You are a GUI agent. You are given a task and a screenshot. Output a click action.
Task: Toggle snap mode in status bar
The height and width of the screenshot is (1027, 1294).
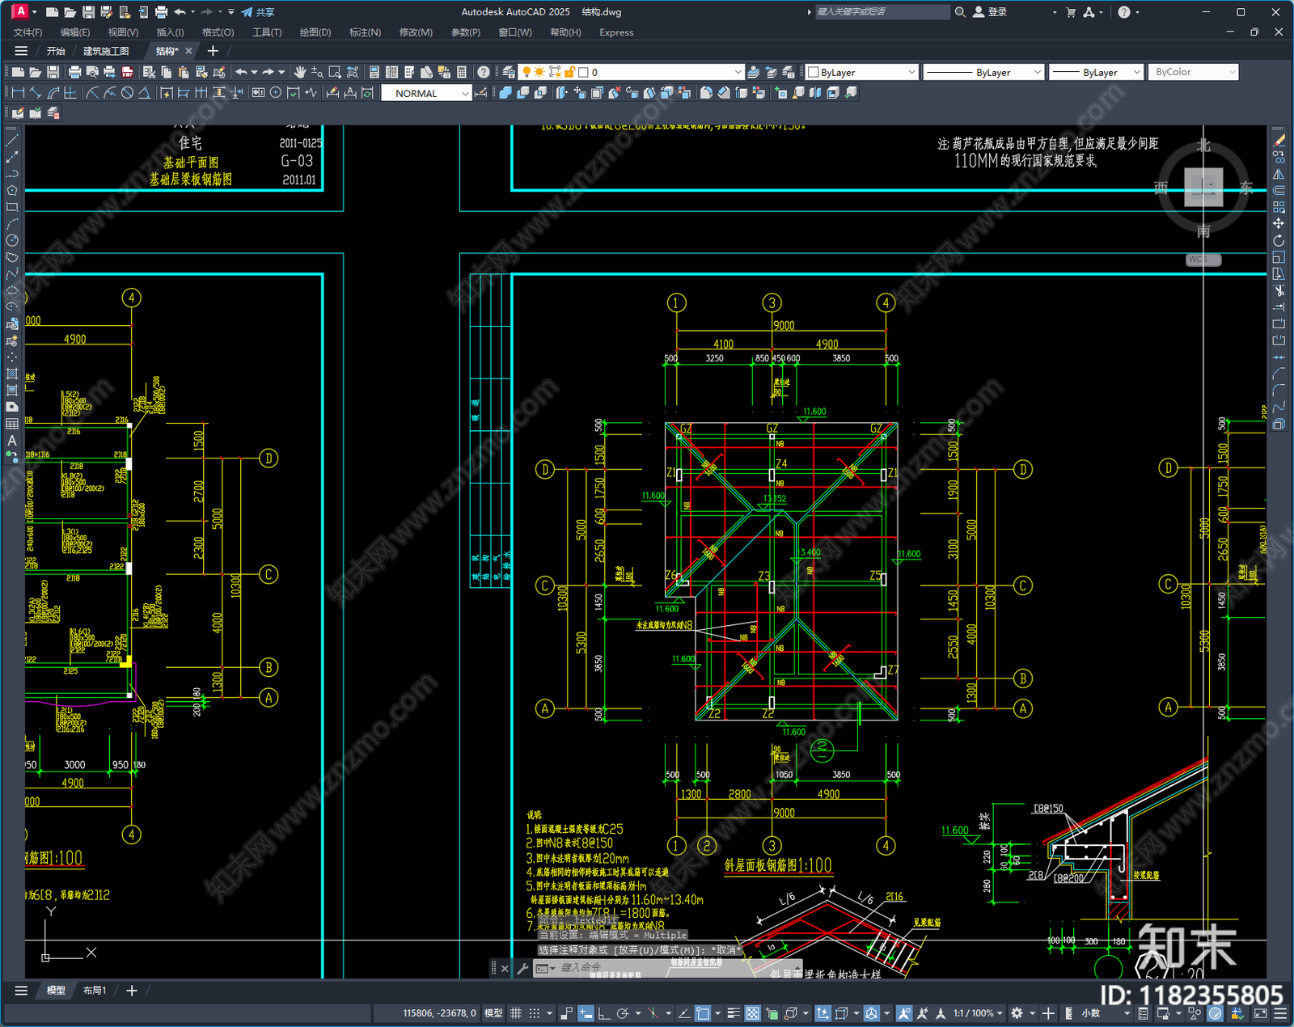click(535, 1013)
